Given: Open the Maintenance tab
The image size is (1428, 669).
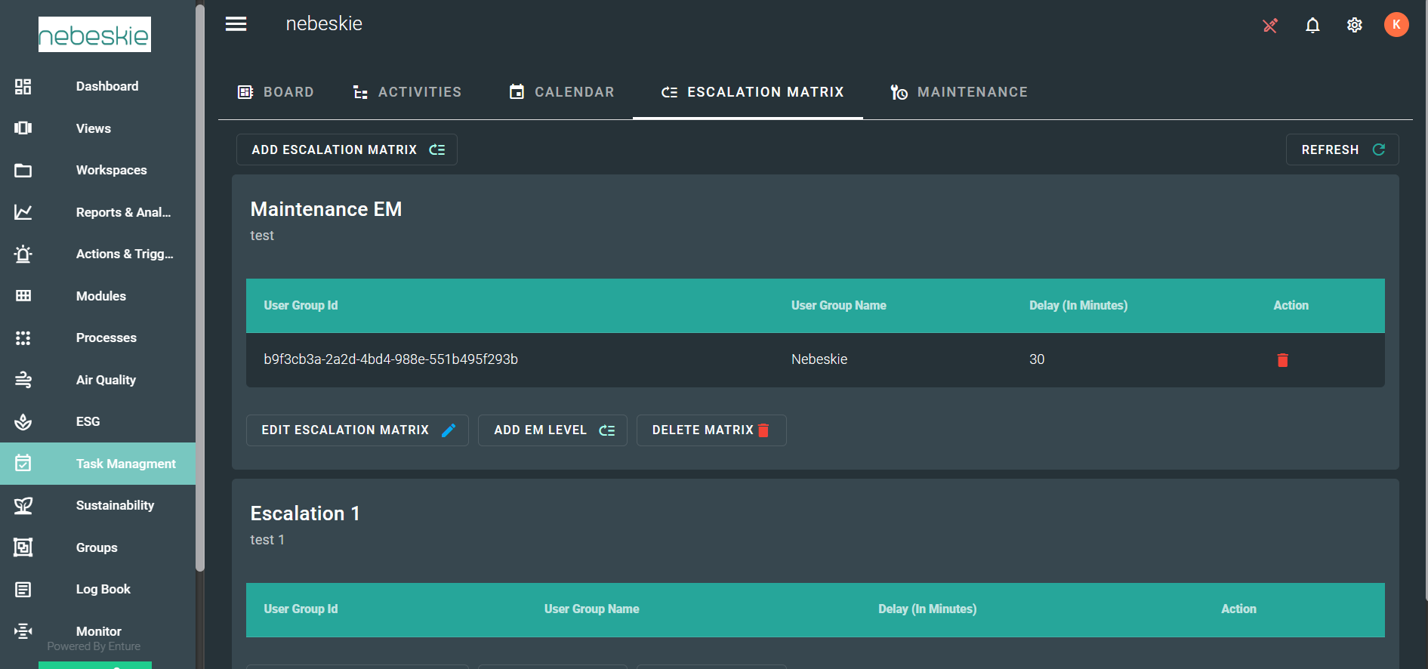Looking at the screenshot, I should tap(958, 92).
